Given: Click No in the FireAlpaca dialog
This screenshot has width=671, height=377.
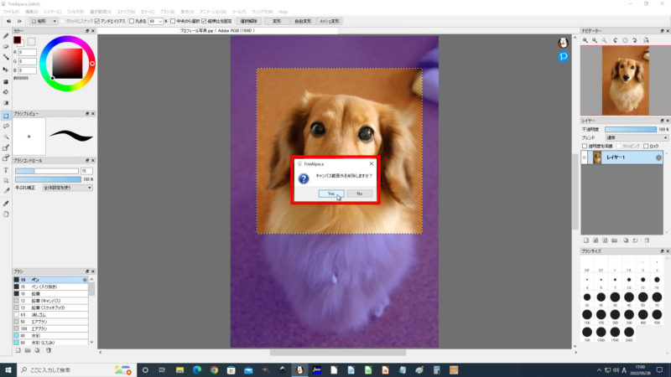Looking at the screenshot, I should click(360, 194).
